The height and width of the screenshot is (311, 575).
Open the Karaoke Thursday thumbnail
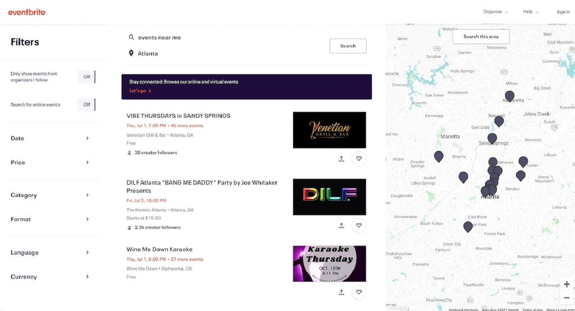click(330, 264)
